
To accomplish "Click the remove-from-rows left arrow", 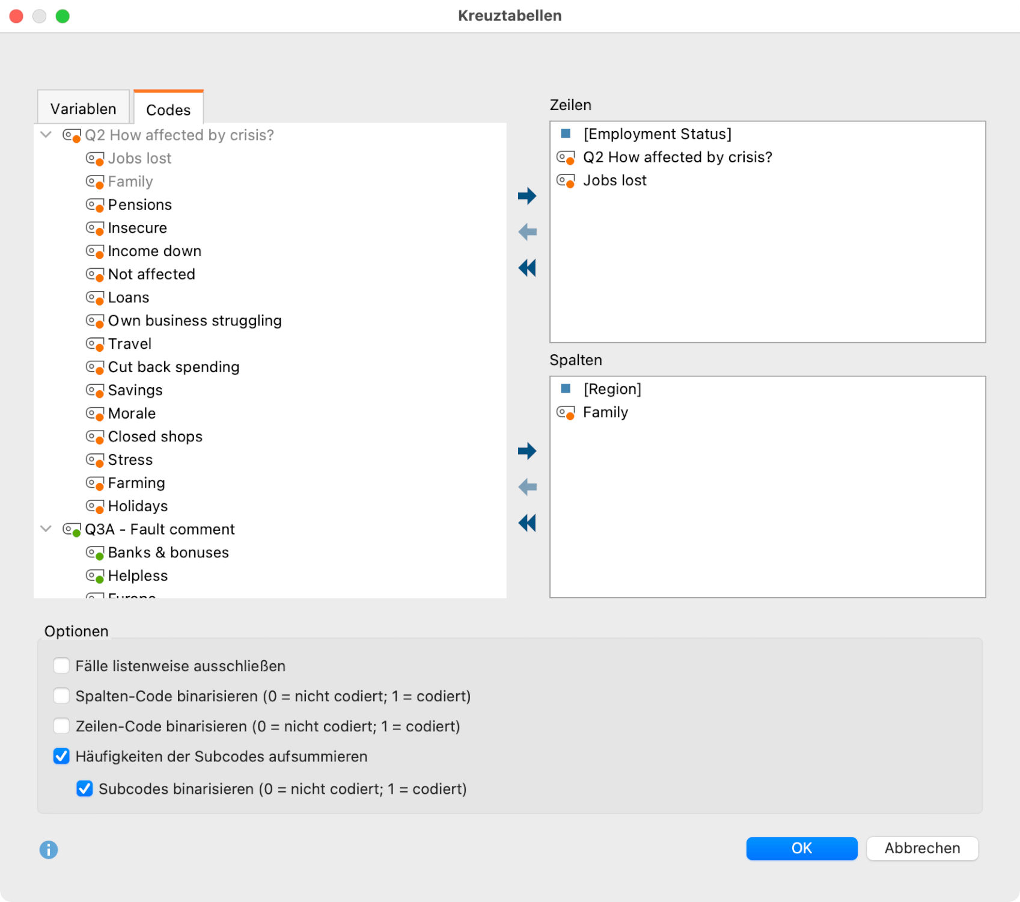I will pos(527,232).
